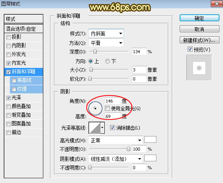223x183 pixels.
Task: Enable the 投影 drop shadow checkbox
Action: click(8, 37)
